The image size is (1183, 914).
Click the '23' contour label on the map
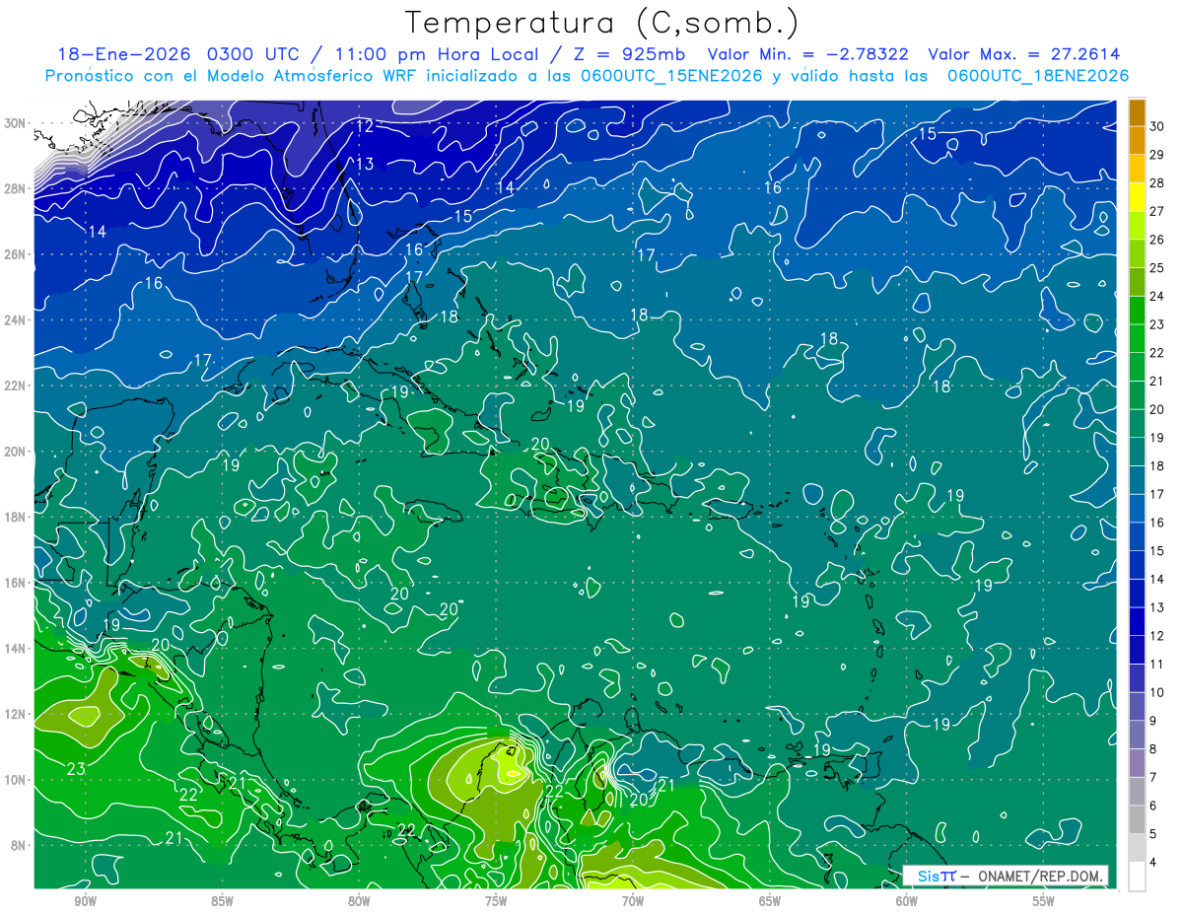76,769
